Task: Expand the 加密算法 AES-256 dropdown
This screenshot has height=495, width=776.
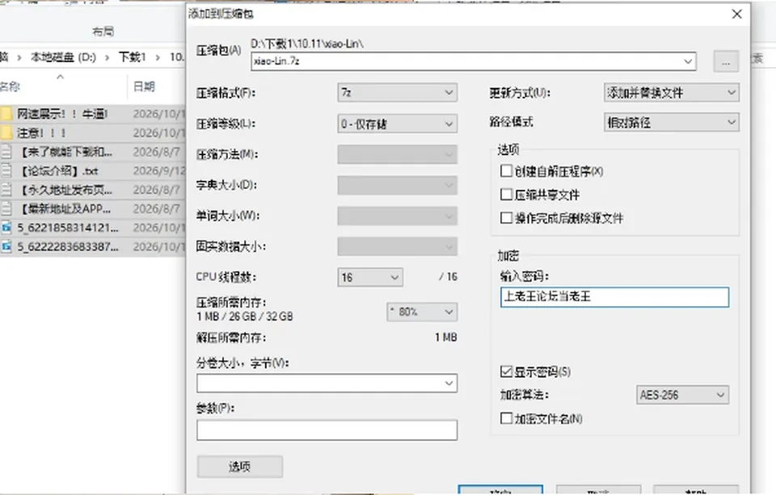Action: (682, 395)
